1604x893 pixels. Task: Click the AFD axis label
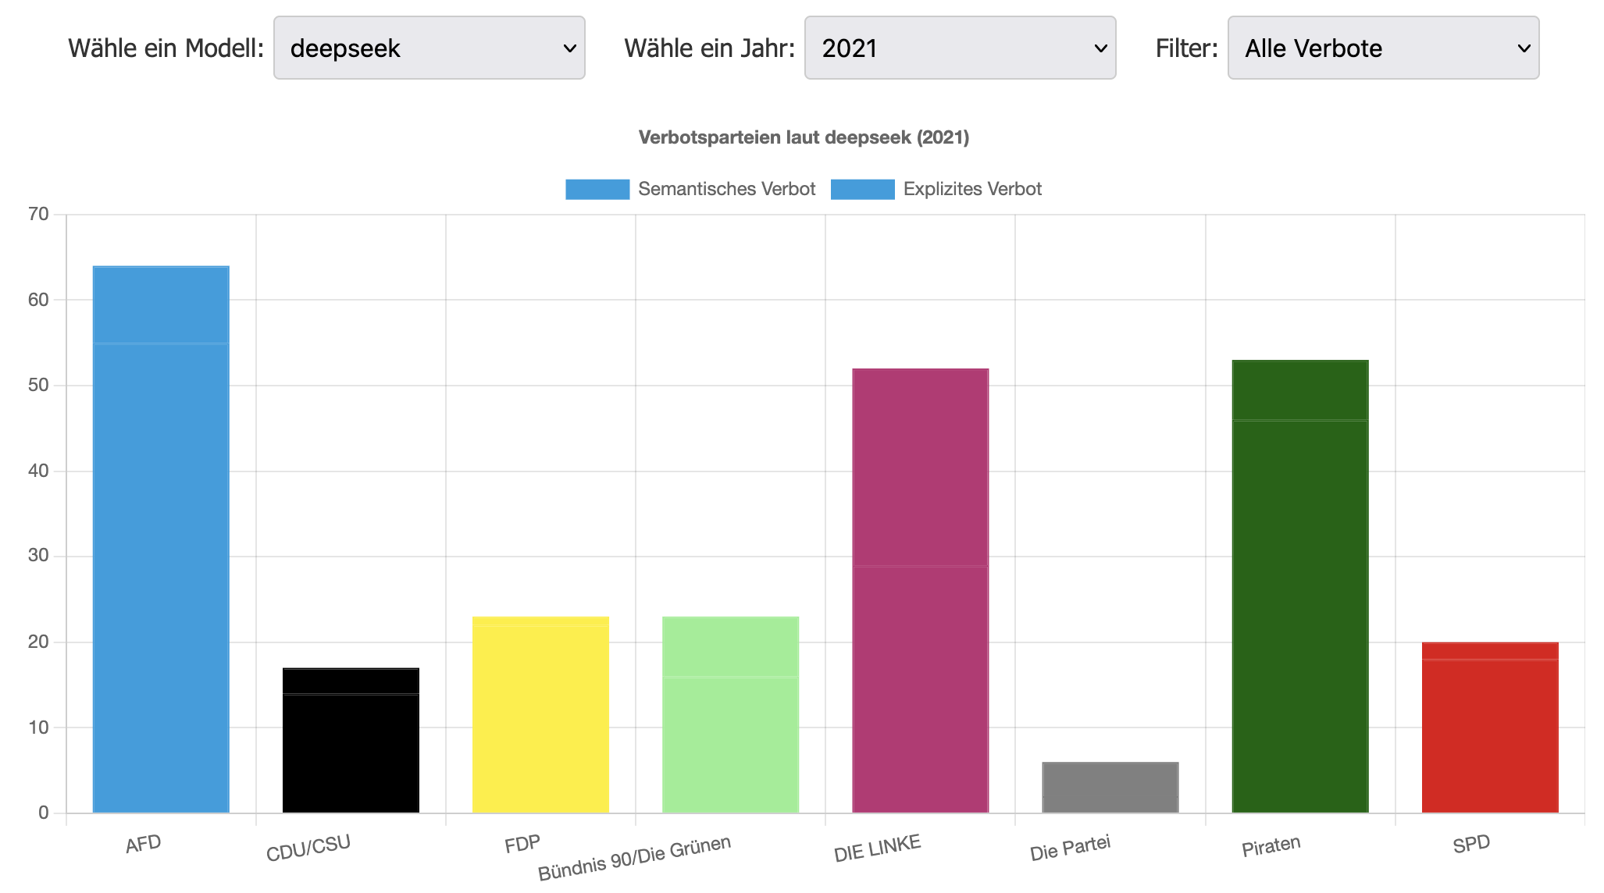click(144, 844)
